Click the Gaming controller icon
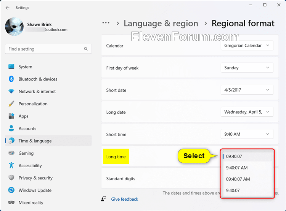 click(11, 153)
